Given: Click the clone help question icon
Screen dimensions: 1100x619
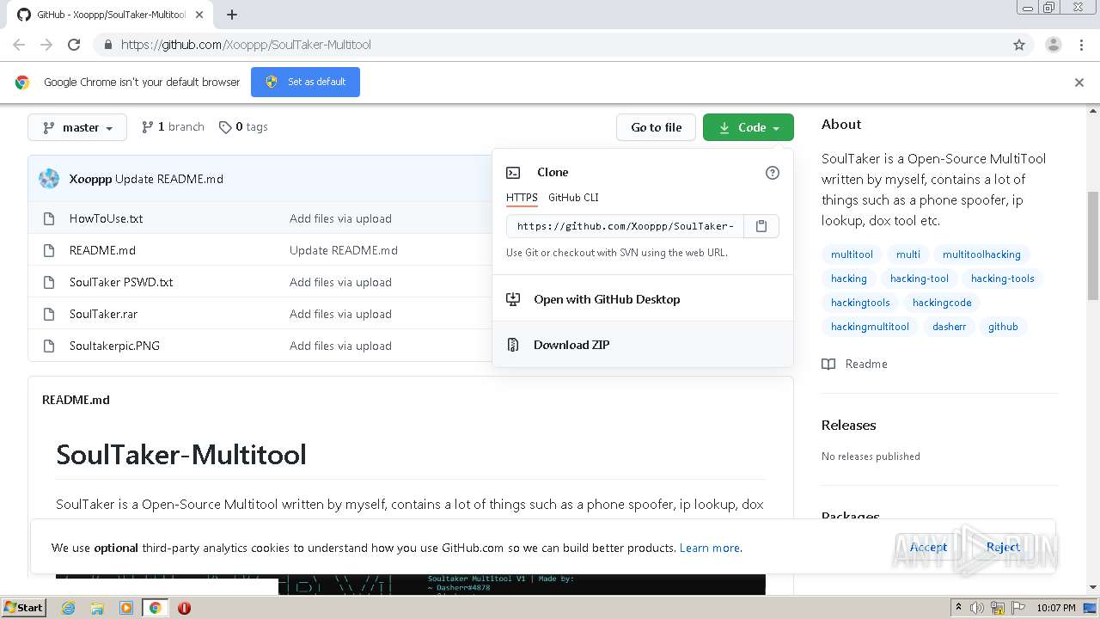Looking at the screenshot, I should [x=773, y=173].
